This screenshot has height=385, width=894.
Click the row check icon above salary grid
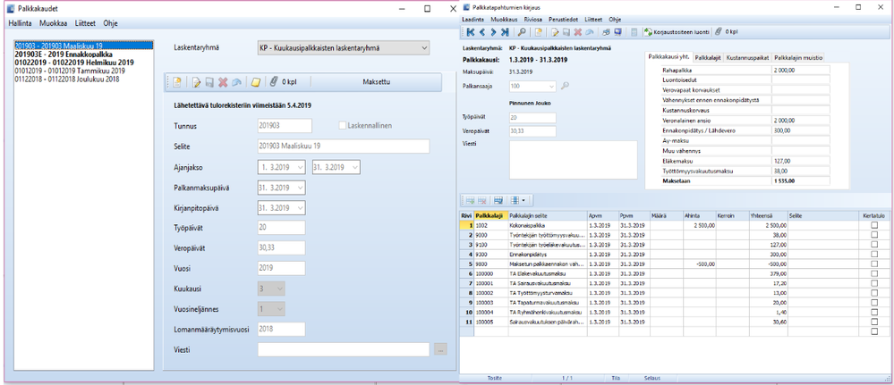pyautogui.click(x=498, y=200)
